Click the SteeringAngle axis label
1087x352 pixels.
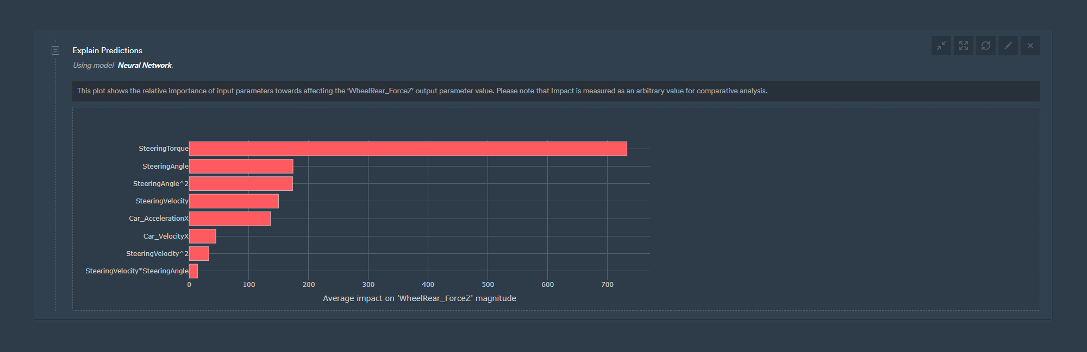(x=166, y=166)
